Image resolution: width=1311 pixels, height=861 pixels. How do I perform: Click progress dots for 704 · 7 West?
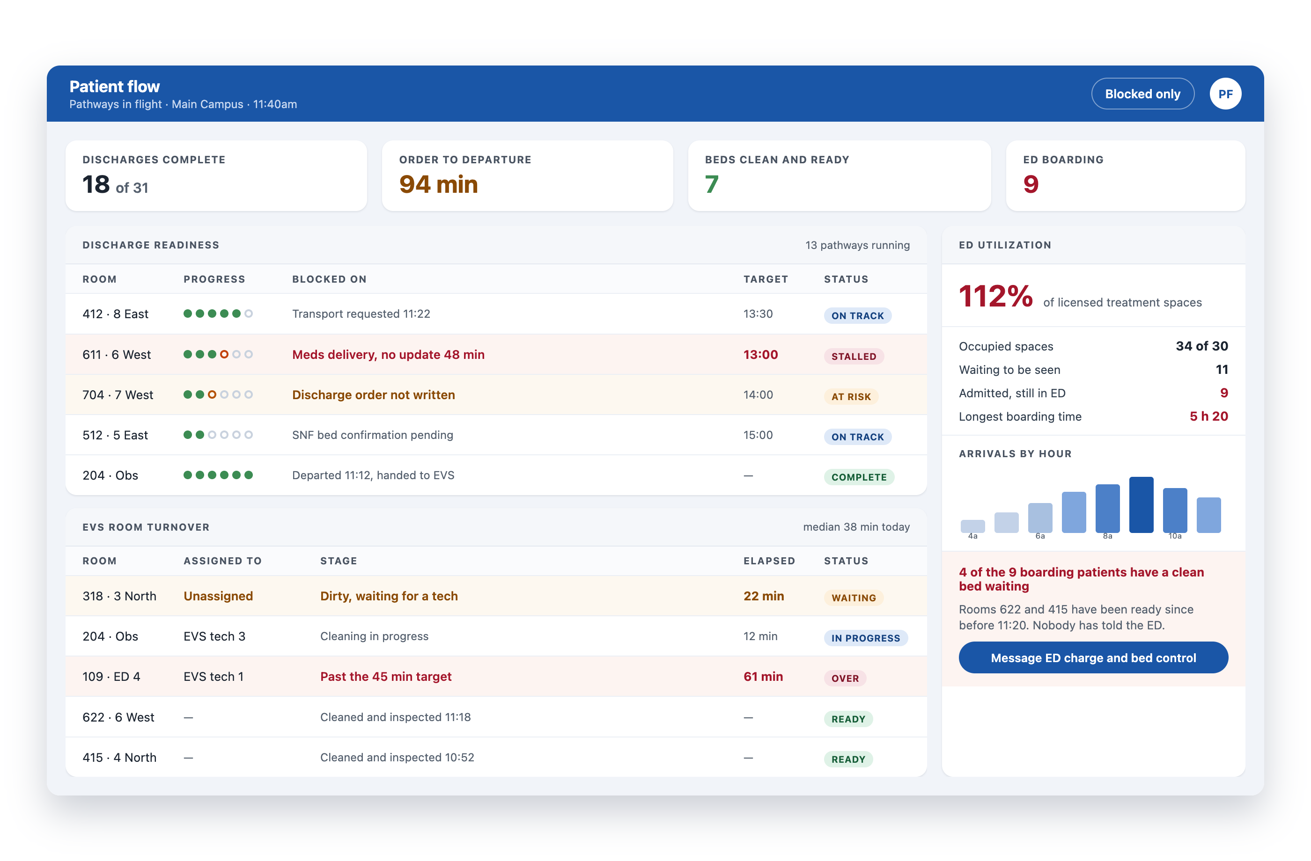click(218, 395)
